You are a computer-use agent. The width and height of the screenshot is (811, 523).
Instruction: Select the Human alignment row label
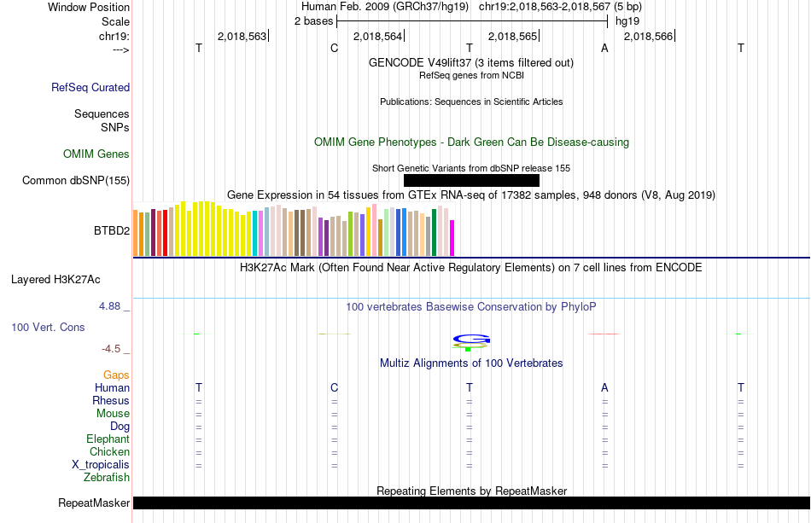click(112, 387)
